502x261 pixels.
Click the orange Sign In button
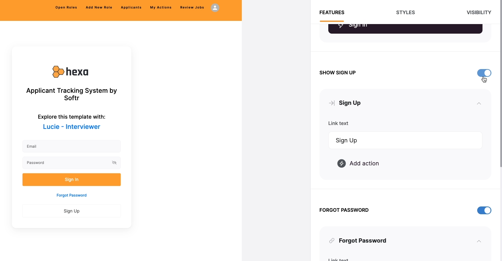coord(72,180)
